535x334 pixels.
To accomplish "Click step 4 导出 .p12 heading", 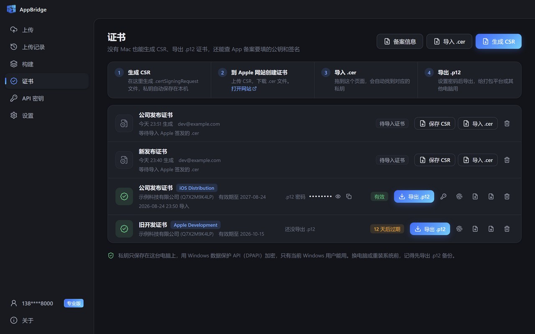I will coord(449,73).
